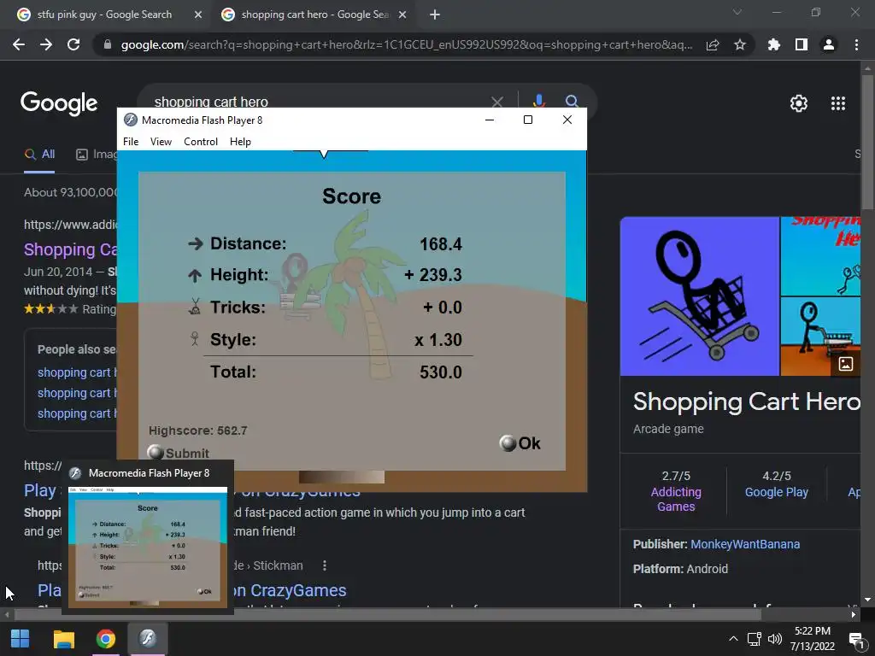Click Flash Player taskbar icon
This screenshot has height=656, width=875.
click(147, 639)
